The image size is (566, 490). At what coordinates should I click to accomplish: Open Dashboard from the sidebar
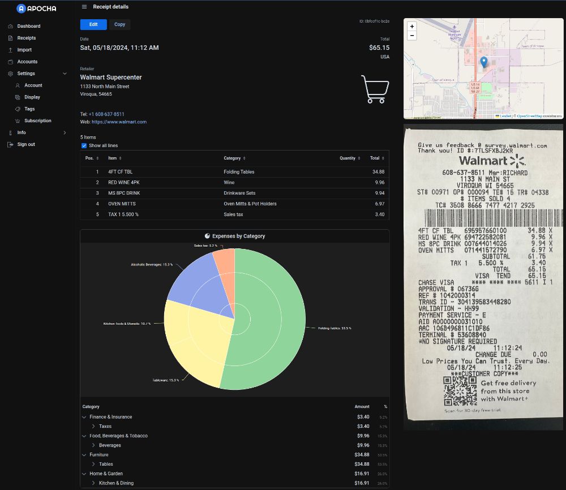click(x=29, y=26)
